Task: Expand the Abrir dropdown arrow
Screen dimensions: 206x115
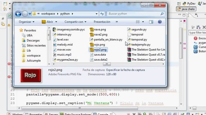Action: [x=56, y=22]
